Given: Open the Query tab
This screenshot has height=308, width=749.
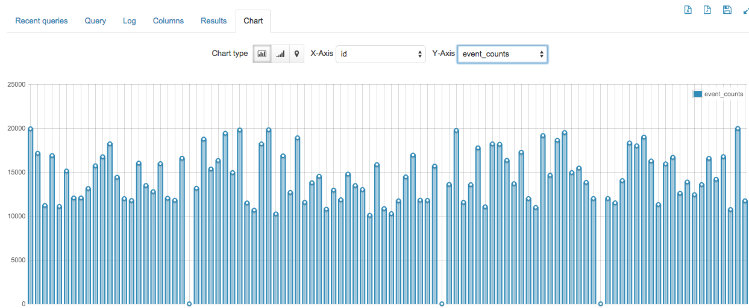Looking at the screenshot, I should [x=95, y=20].
